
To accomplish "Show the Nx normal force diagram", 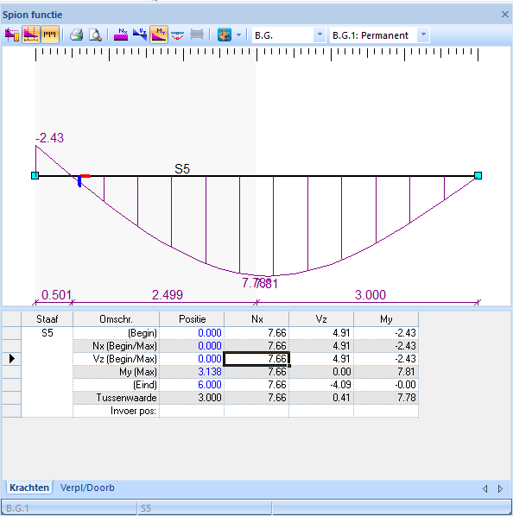I will 121,35.
